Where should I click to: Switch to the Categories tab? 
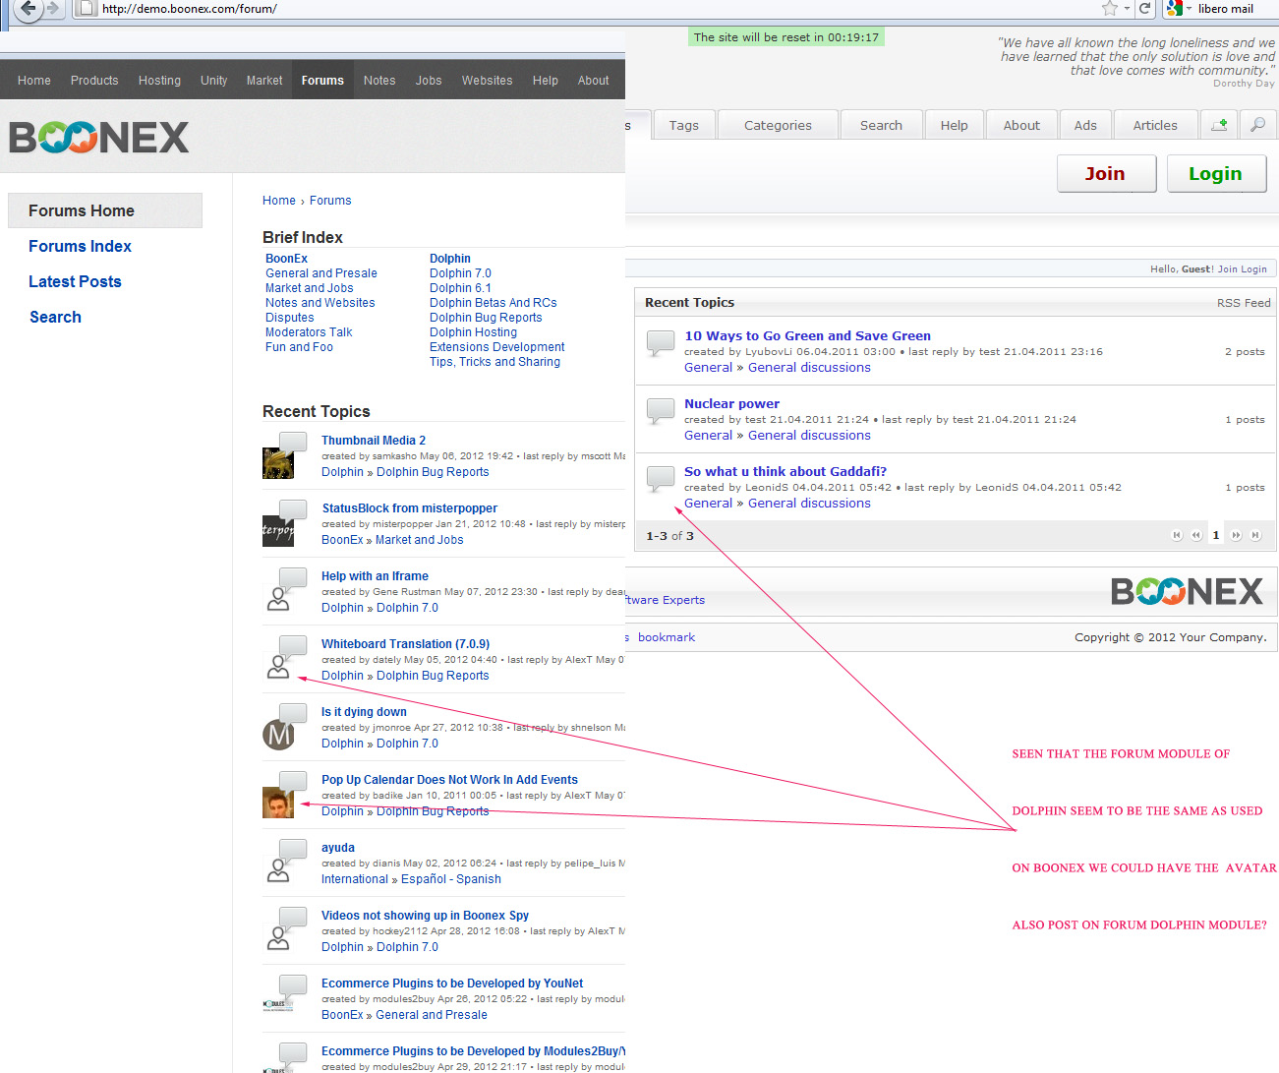(x=778, y=125)
